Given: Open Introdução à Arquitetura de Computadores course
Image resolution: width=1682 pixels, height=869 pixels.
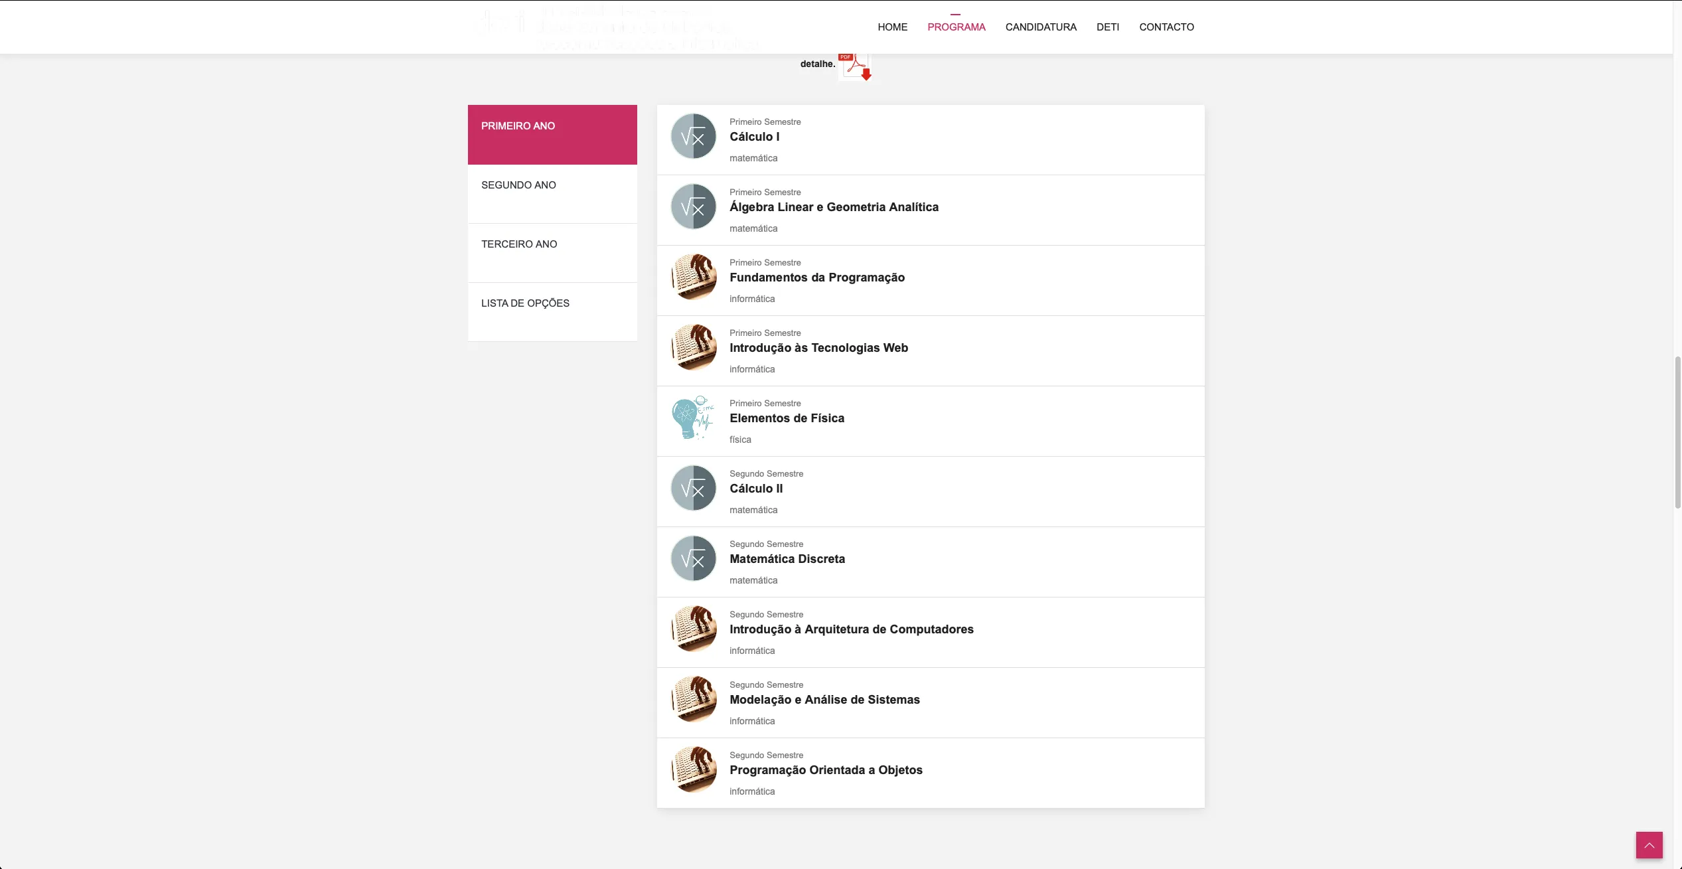Looking at the screenshot, I should 852,629.
